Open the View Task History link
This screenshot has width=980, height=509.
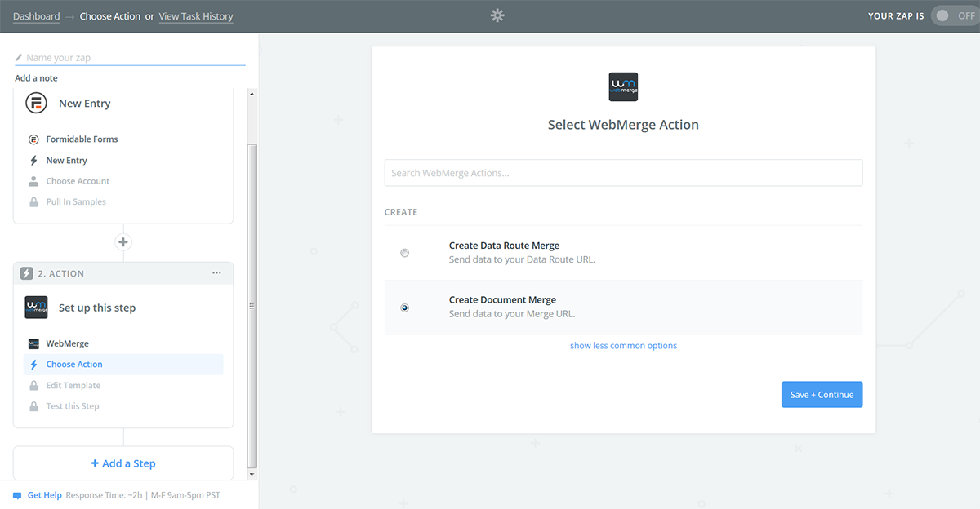pos(196,16)
